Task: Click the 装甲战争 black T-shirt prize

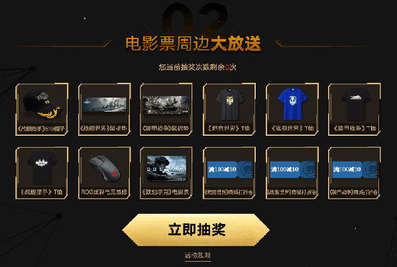Action: [x=355, y=109]
